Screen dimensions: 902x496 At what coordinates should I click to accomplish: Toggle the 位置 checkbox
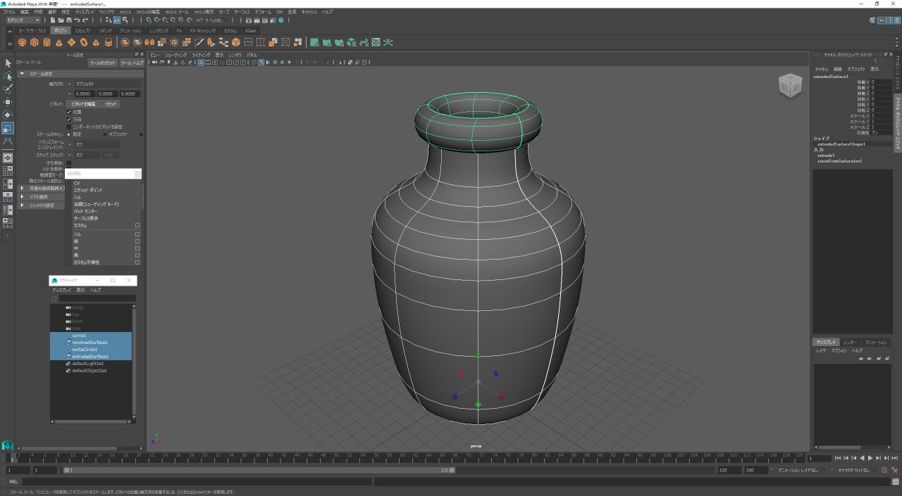click(69, 112)
